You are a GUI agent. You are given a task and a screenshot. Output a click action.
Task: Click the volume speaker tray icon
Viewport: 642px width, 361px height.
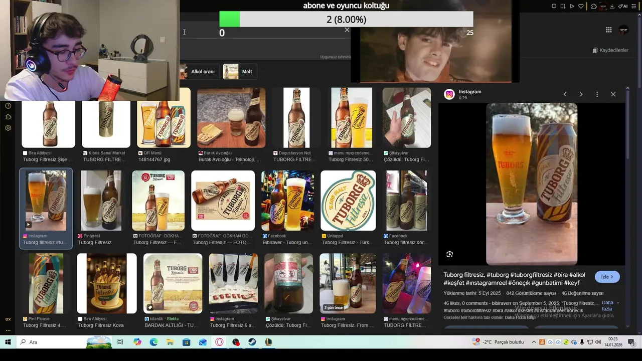point(598,342)
